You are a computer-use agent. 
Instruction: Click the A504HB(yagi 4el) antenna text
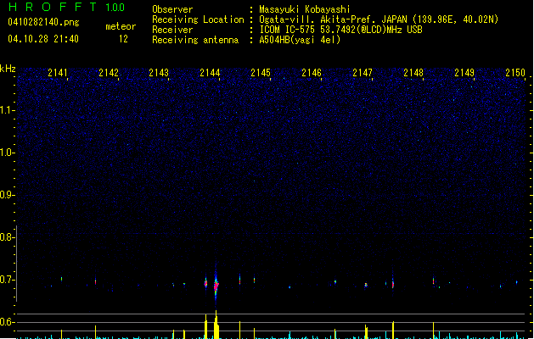pos(300,40)
